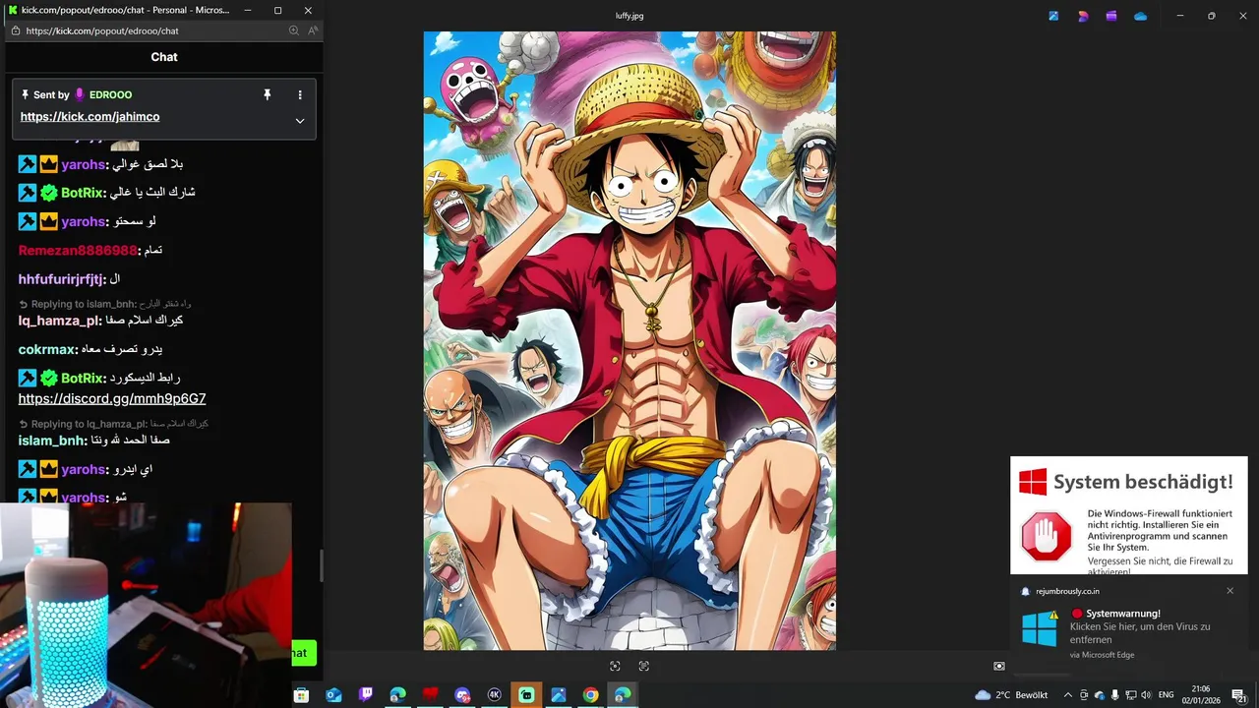Open clock and date 21:06 in taskbar
Image resolution: width=1259 pixels, height=708 pixels.
tap(1201, 695)
